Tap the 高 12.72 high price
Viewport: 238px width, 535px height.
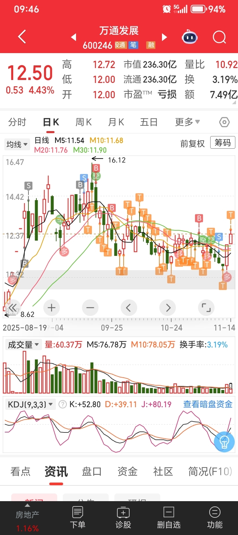pos(89,64)
